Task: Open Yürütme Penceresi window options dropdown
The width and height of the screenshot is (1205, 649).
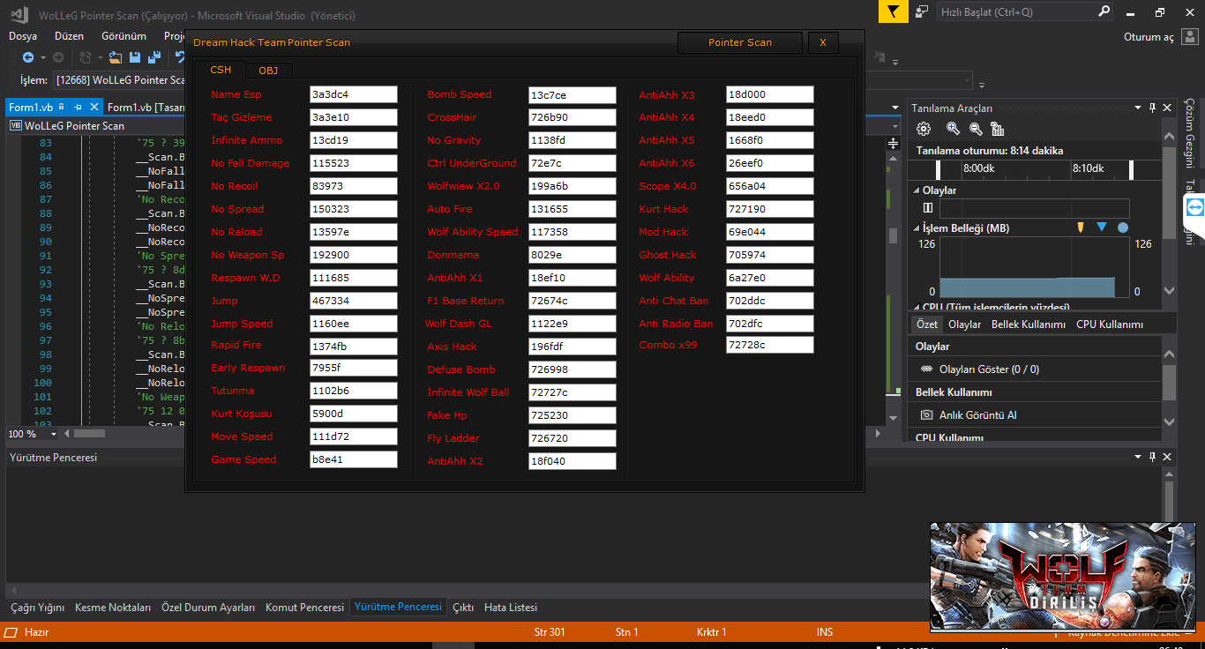Action: [x=1138, y=457]
